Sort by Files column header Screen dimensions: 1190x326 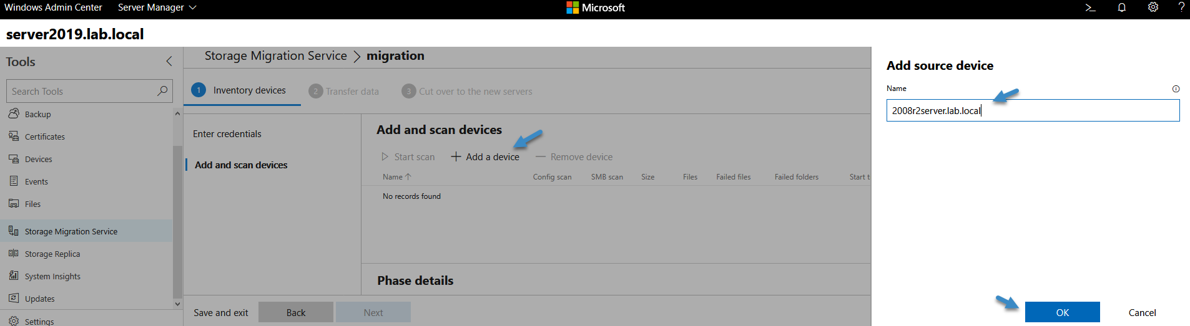click(x=690, y=177)
